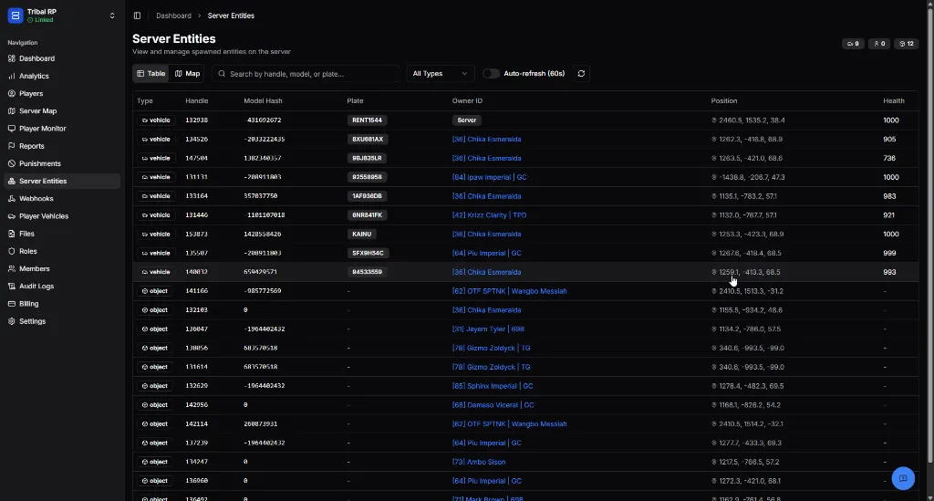
Task: Click the Audit Logs icon
Action: (x=11, y=286)
